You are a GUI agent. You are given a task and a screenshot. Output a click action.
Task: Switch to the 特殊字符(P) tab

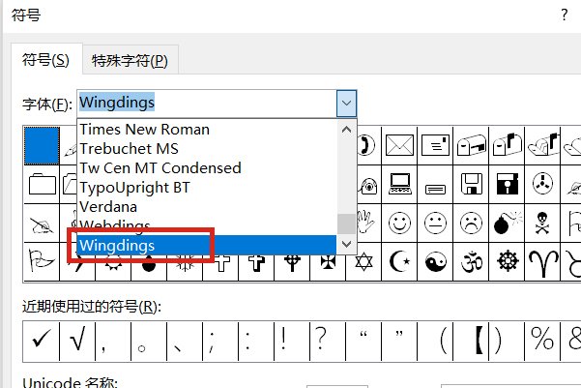(131, 61)
